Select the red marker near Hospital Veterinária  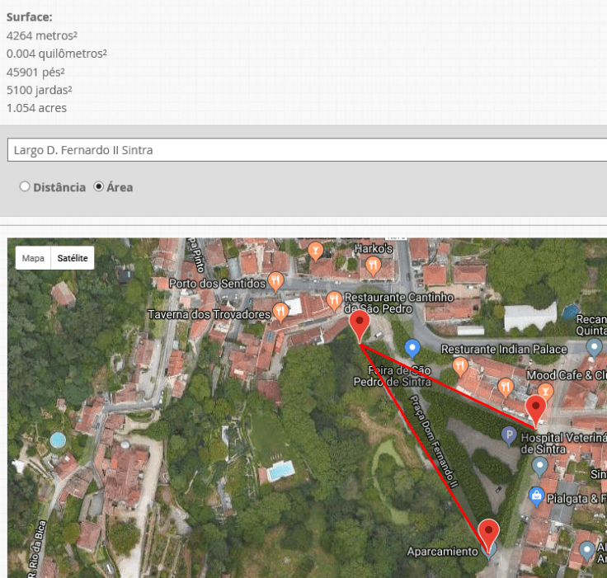tap(536, 409)
